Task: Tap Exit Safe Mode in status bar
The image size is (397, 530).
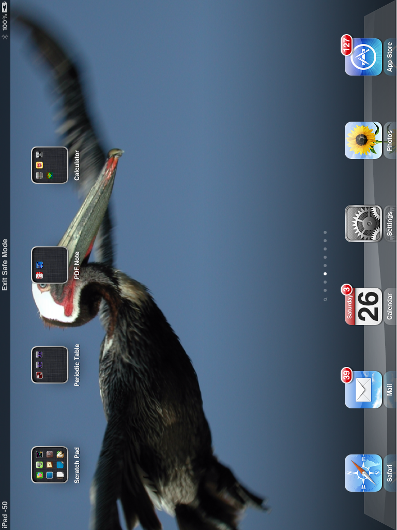Action: coord(5,264)
